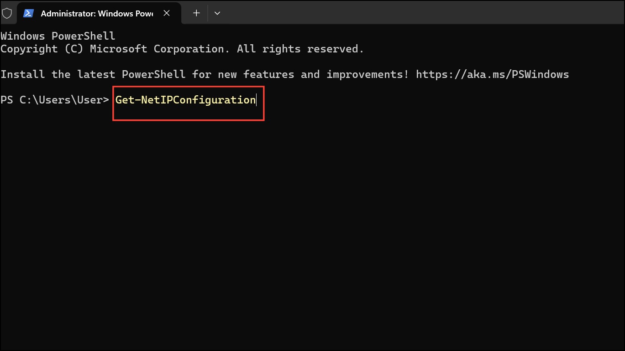The image size is (625, 351).
Task: Select the Administrator: Windows PowerShell tab title
Action: click(x=97, y=14)
